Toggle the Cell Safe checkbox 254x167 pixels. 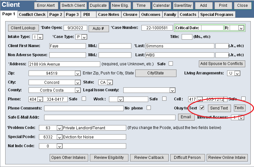[x=244, y=98]
